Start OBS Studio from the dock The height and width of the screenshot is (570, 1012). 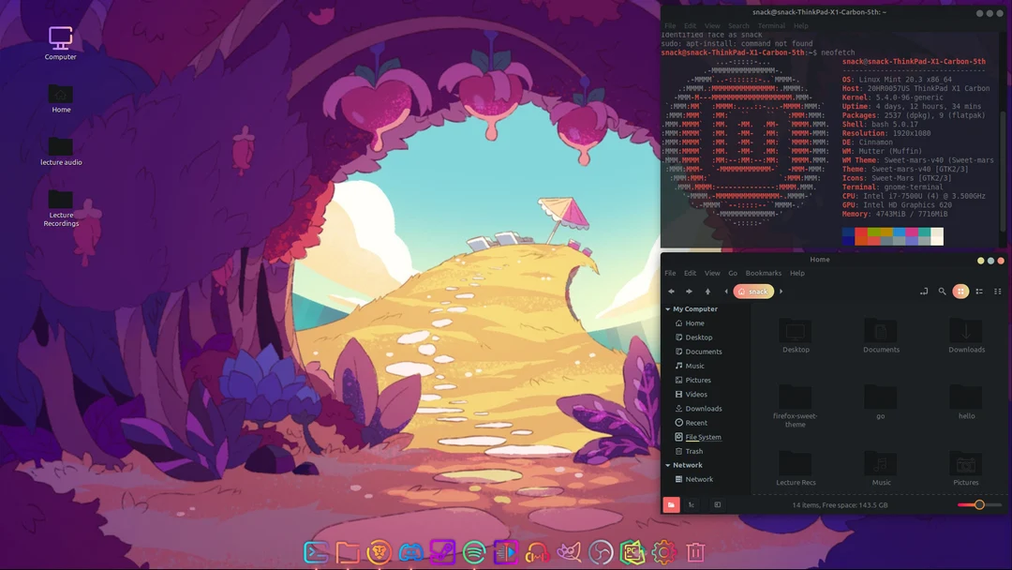click(600, 552)
